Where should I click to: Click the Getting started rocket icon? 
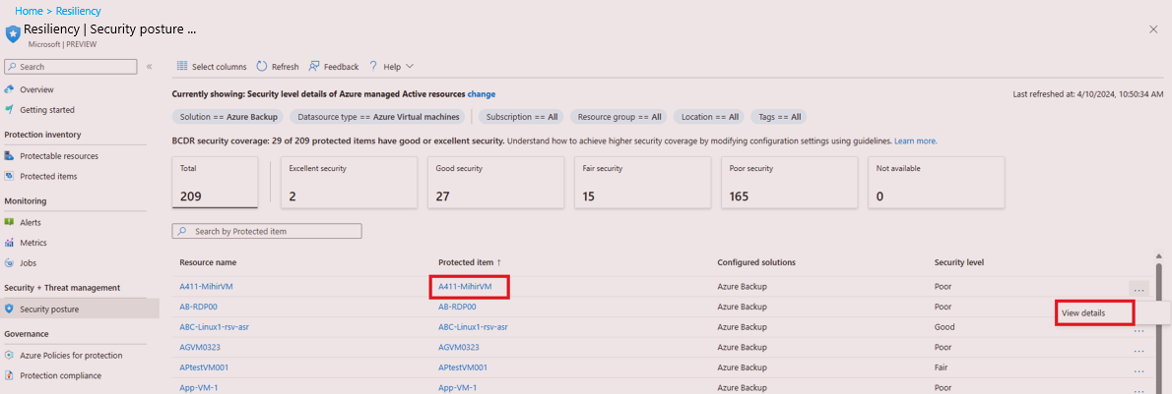click(x=9, y=110)
